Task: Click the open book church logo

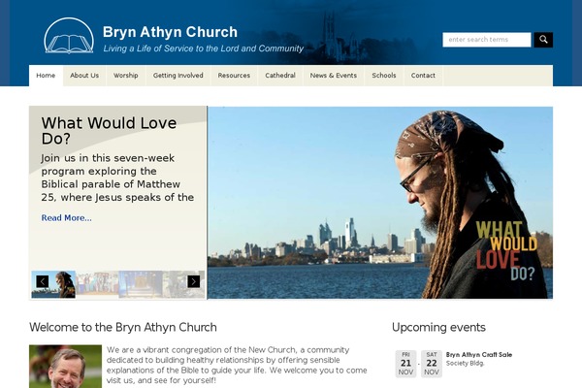Action: pos(69,36)
